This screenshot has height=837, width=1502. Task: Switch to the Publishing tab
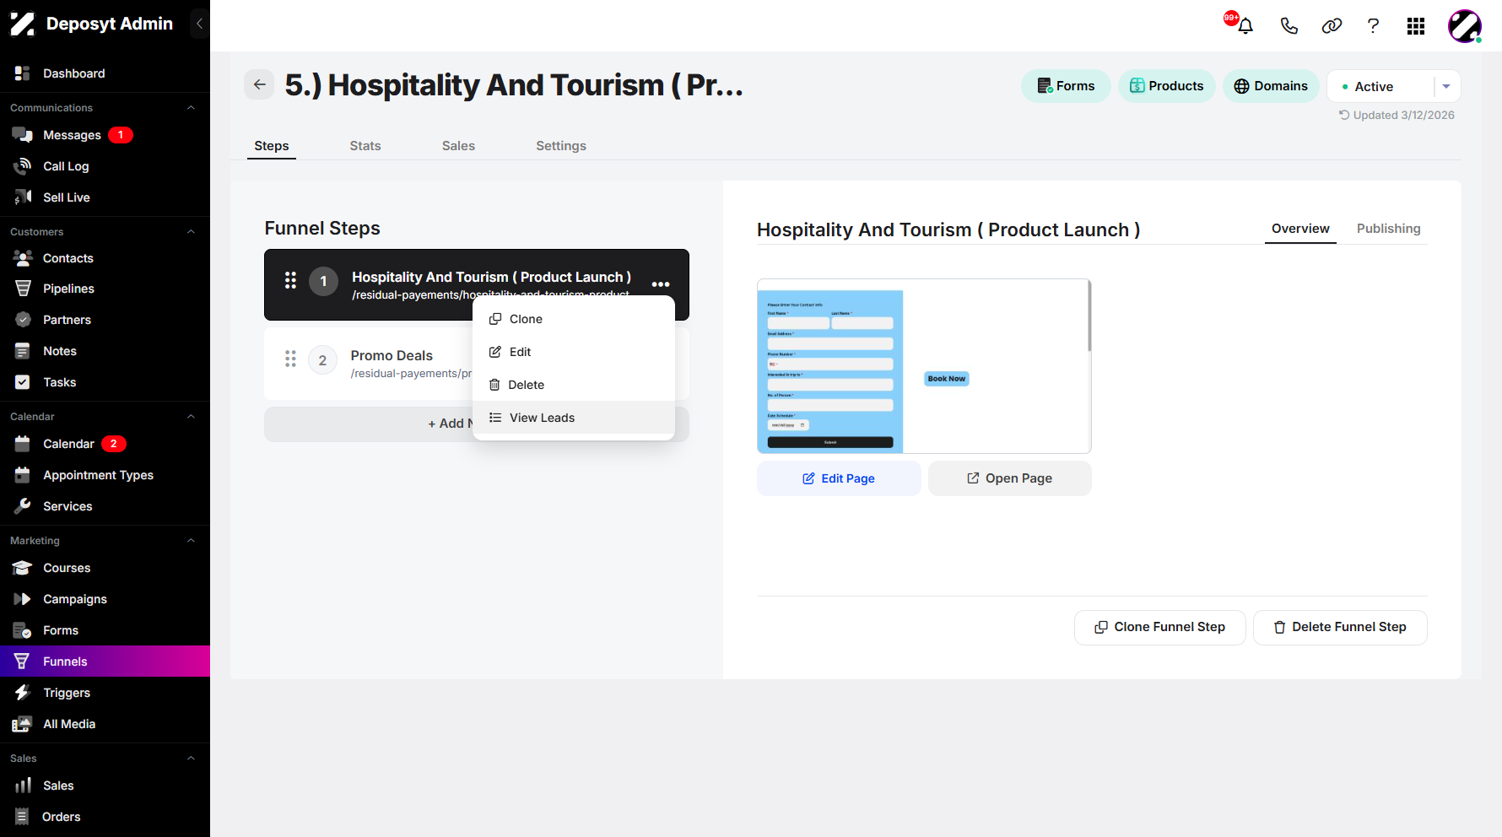click(x=1388, y=229)
